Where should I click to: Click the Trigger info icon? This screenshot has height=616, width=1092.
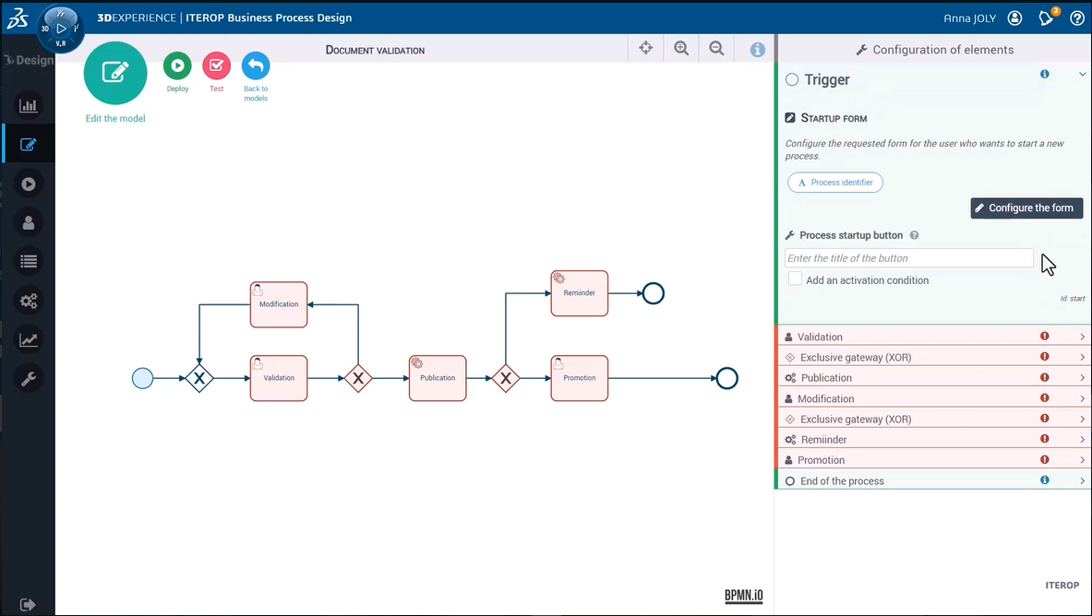pyautogui.click(x=1045, y=74)
